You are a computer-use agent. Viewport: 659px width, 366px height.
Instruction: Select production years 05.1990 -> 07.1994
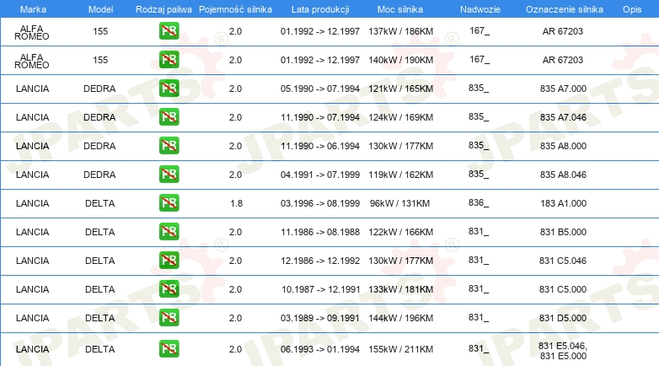(x=320, y=89)
